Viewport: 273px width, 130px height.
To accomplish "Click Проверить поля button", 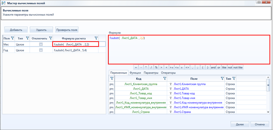I will (67, 30).
